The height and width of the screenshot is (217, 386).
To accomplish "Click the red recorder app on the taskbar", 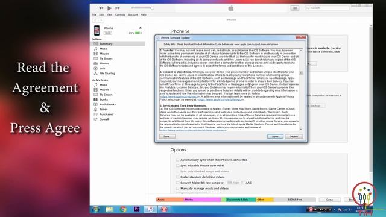I will pyautogui.click(x=164, y=209).
